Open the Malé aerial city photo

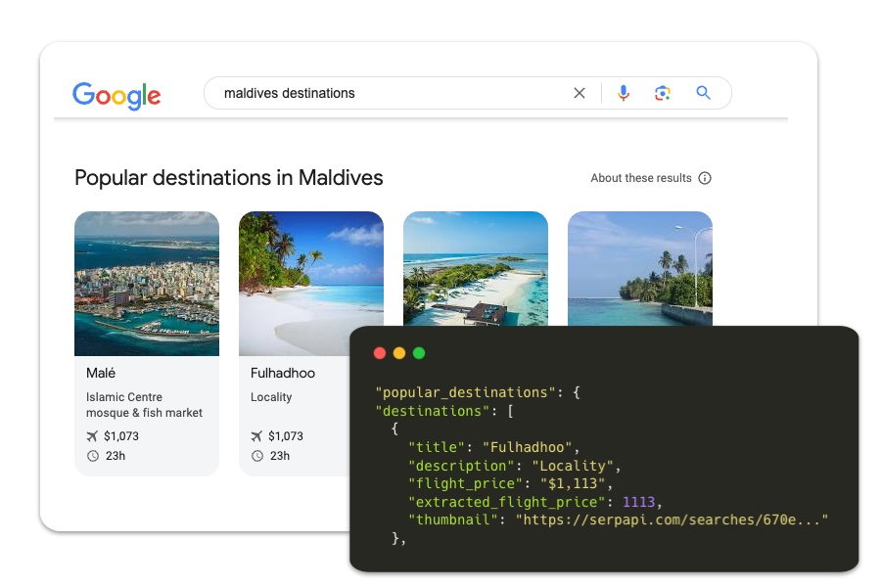147,284
